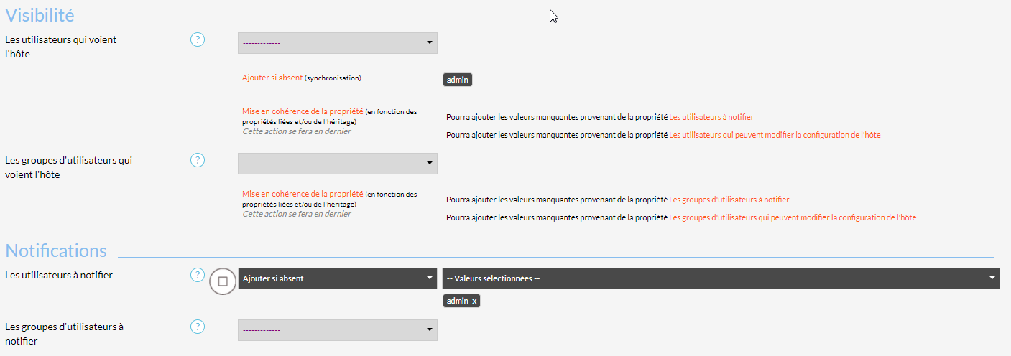Expand the "-- Valeurs sélectionnées --" dropdown

click(x=721, y=278)
